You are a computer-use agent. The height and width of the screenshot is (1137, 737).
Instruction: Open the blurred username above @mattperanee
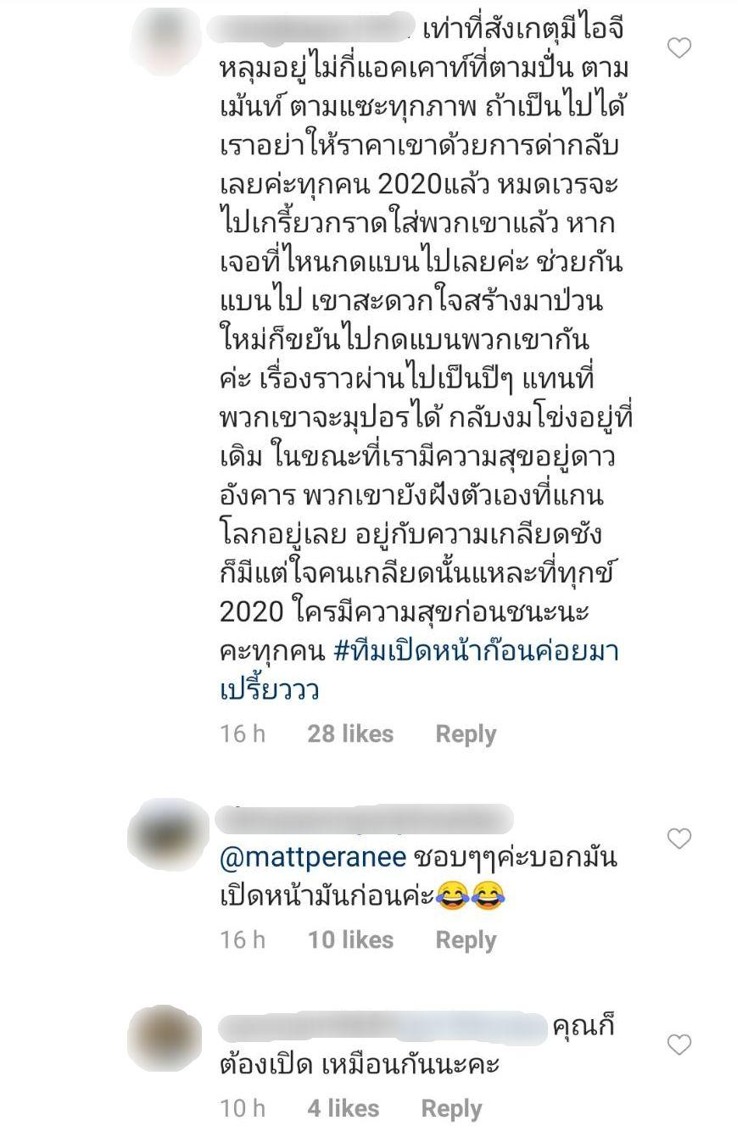365,819
